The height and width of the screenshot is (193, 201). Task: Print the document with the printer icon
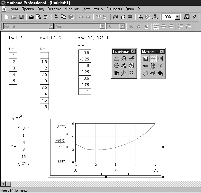pos(31,17)
